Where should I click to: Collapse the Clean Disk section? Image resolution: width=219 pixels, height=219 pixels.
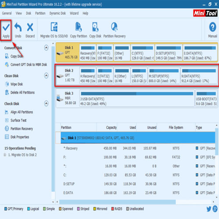coord(46,76)
